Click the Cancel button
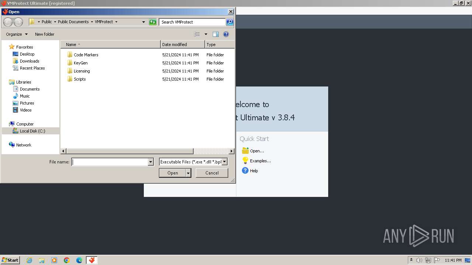 point(212,173)
